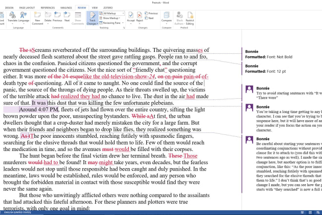
Task: Click the deleted text 'The s' at paragraph start
Action: pos(27,50)
